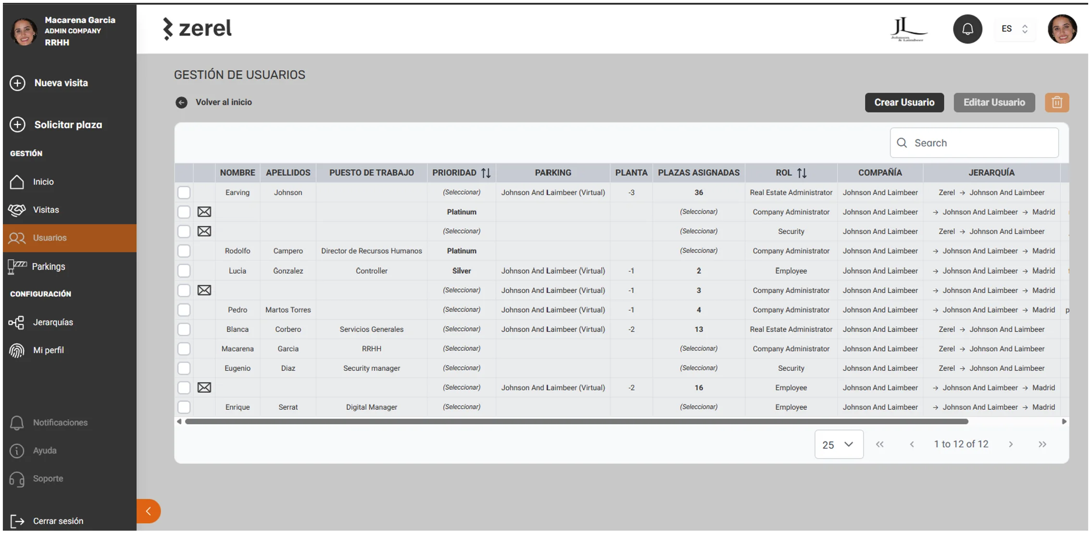Click the scrollbar right arrow
The image size is (1092, 534).
(1064, 422)
